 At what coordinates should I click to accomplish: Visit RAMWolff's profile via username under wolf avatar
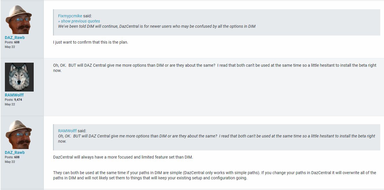coord(14,95)
